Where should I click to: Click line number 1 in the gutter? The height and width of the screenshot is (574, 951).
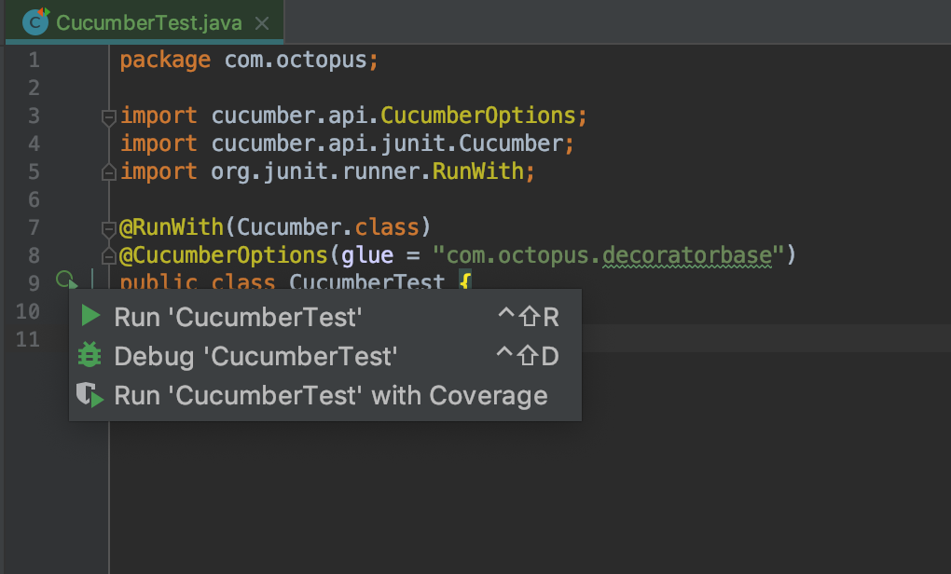coord(34,61)
